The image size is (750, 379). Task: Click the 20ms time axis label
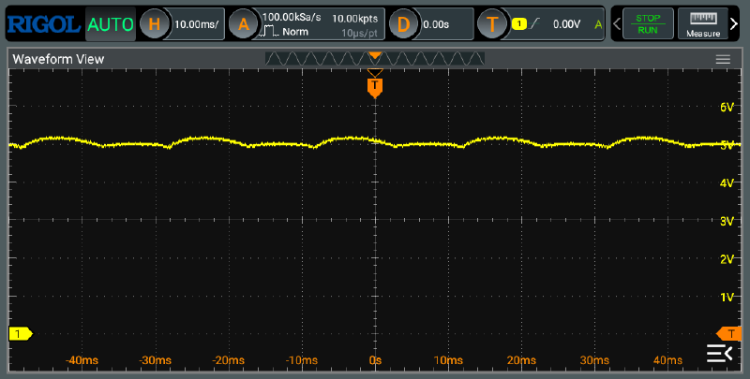pyautogui.click(x=521, y=360)
